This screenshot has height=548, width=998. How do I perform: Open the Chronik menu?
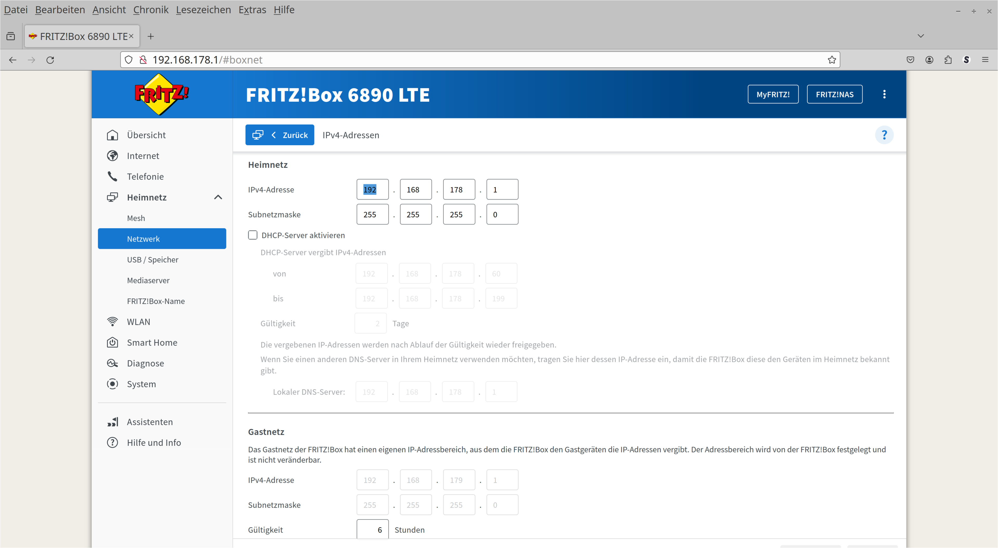151,10
